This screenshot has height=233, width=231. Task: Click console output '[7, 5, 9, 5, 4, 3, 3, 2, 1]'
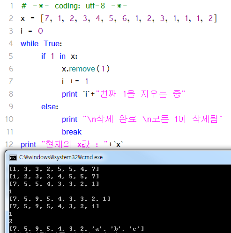(x=60, y=199)
